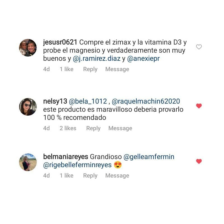Message nelsy13 from the comment

pyautogui.click(x=120, y=128)
